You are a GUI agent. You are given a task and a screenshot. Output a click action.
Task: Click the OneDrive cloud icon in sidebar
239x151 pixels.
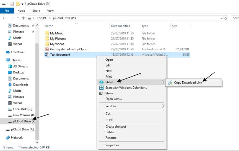click(8, 52)
